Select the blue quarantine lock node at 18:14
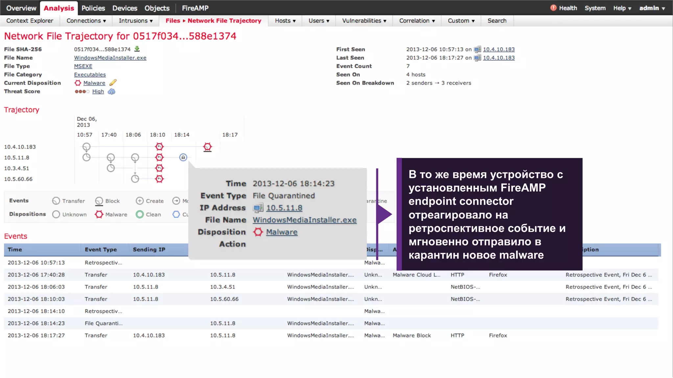 (183, 157)
